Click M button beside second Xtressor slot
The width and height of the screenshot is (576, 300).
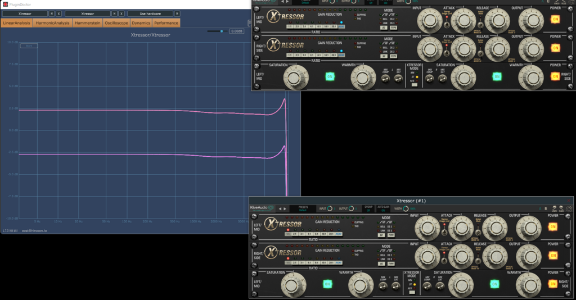[114, 13]
